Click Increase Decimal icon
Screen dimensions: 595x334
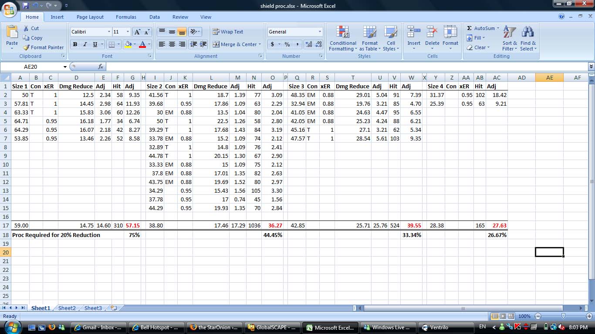point(309,44)
